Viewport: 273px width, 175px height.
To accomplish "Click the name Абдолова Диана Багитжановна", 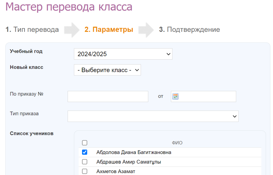I will click(134, 152).
